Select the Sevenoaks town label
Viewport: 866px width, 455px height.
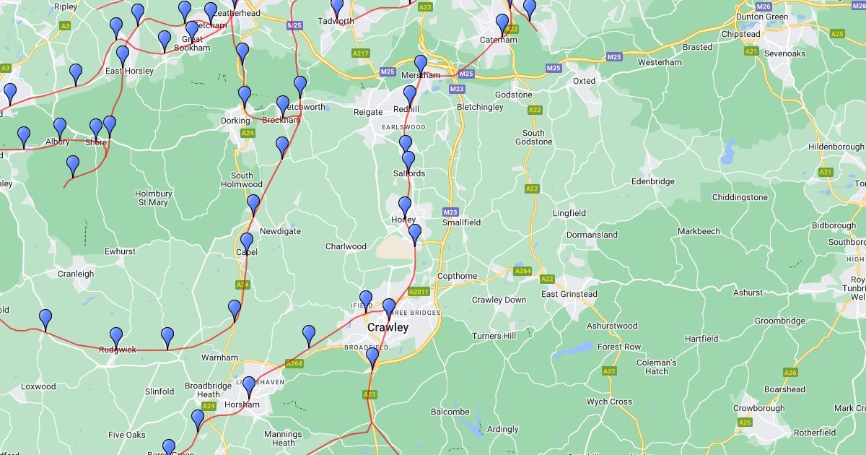pyautogui.click(x=784, y=54)
